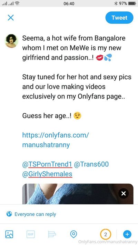
Task: Tap the Bluetooth icon in the status bar
Action: pos(116,3)
